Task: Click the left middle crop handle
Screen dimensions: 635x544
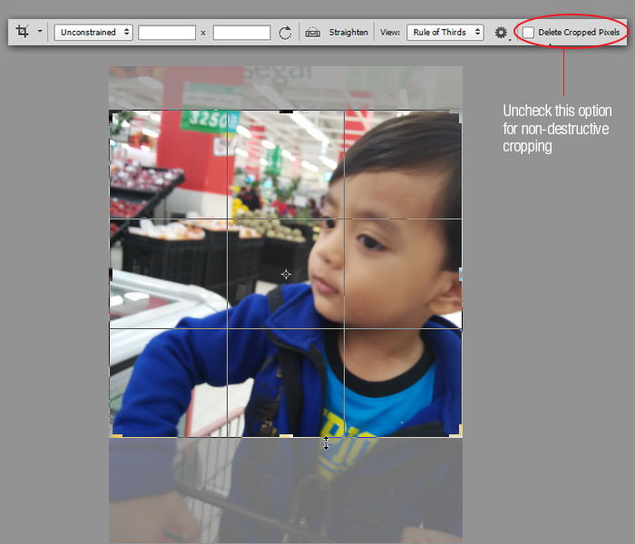Action: click(x=111, y=273)
